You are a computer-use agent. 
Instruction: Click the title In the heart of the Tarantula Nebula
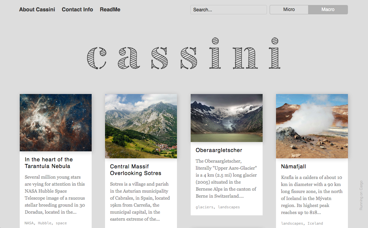tap(49, 163)
